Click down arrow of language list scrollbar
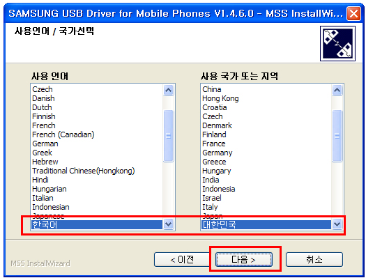 [x=168, y=224]
